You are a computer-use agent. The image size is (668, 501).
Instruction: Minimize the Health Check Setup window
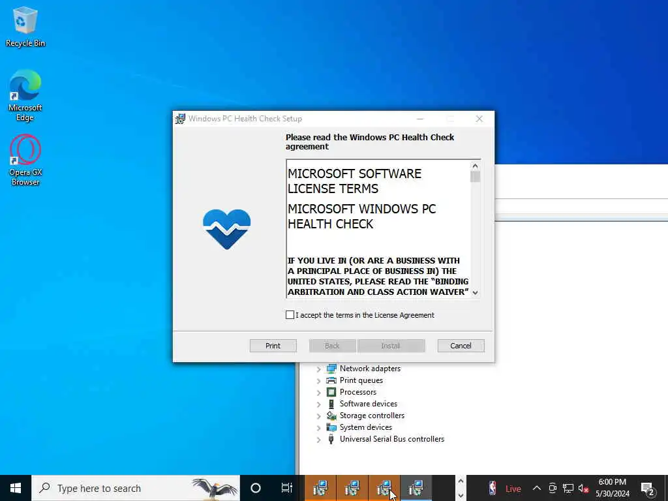pyautogui.click(x=420, y=119)
